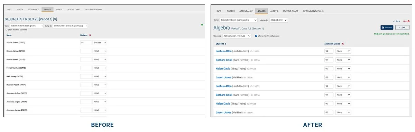Open the Attendance tab in Before panel
Screen dimensions: 415x132
34,9
